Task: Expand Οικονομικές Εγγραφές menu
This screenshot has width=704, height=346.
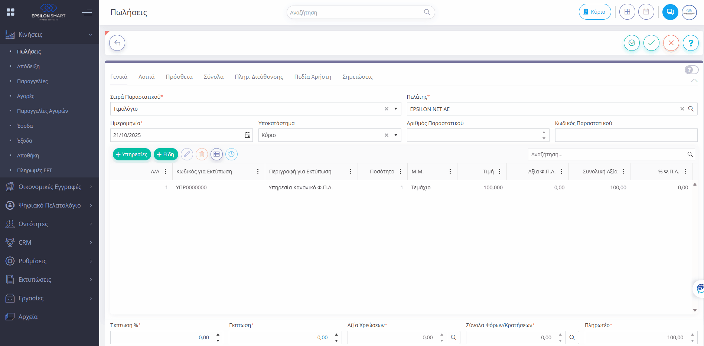Action: click(49, 187)
